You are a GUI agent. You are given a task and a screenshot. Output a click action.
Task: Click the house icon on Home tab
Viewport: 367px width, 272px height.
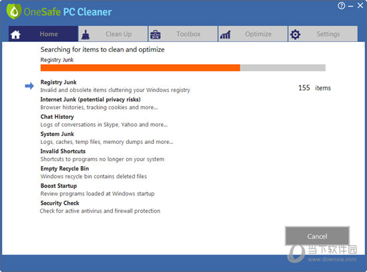pos(15,35)
